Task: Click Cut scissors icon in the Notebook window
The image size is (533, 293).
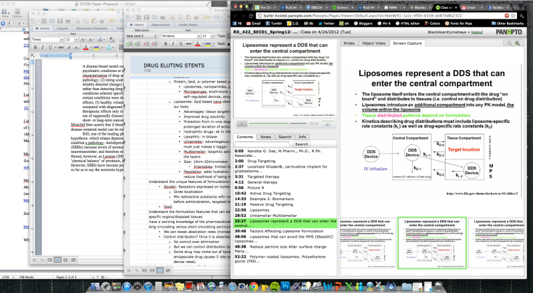Action: point(172,17)
